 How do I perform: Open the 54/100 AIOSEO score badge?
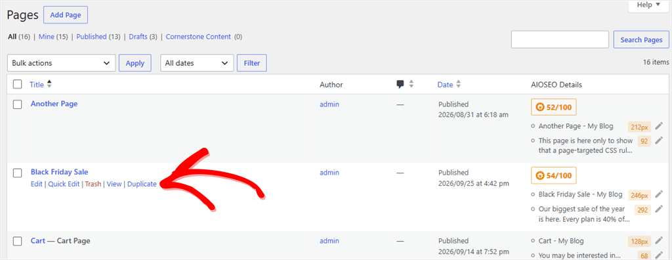[x=554, y=175]
